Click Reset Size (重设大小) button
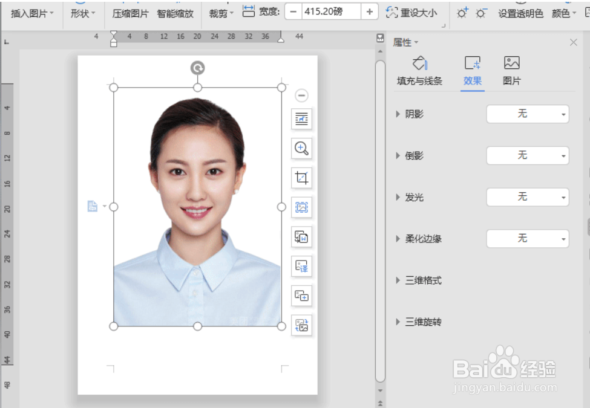This screenshot has height=408, width=590. click(x=411, y=13)
